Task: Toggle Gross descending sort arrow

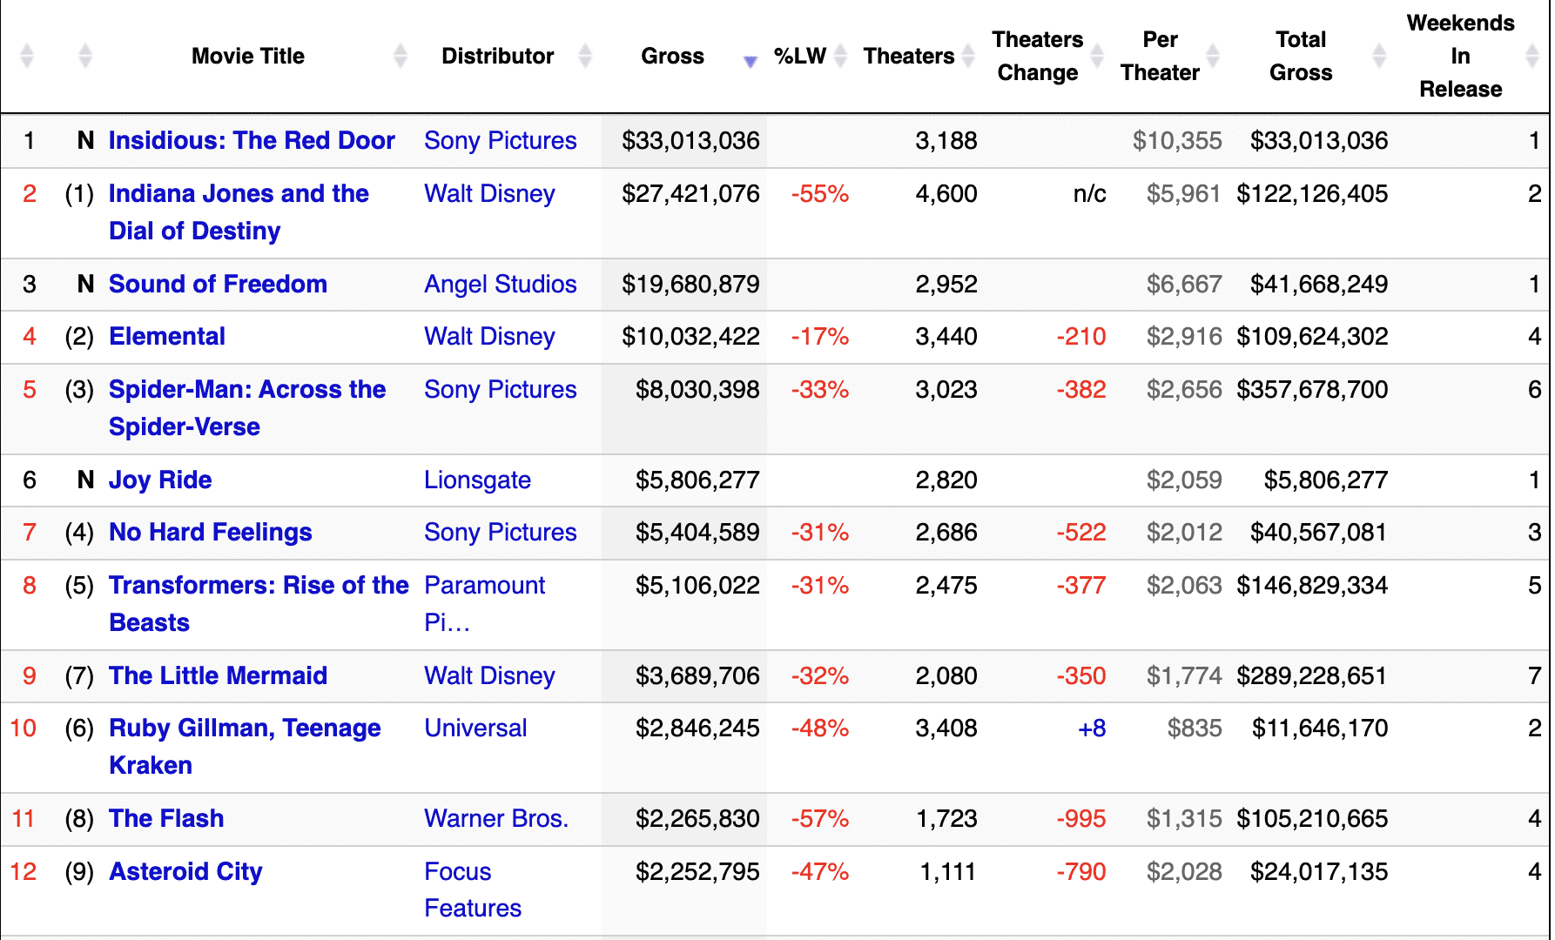Action: 751,61
